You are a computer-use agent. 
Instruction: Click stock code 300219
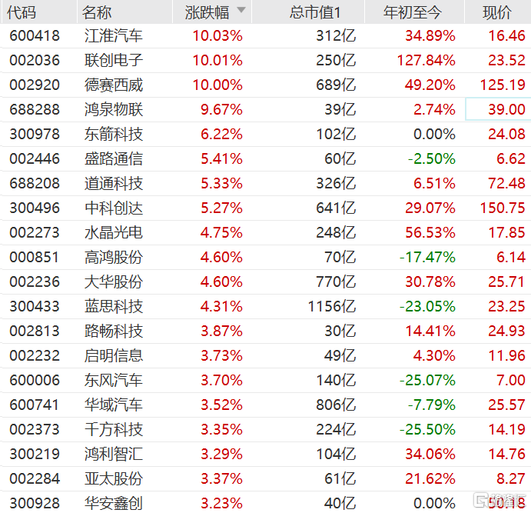(x=35, y=454)
